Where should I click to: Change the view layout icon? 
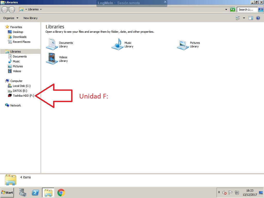click(x=238, y=18)
